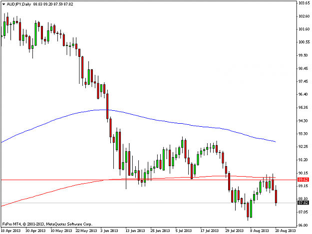Click the 89.15 price scale value
Screen dimensions: 312x234
304,186
